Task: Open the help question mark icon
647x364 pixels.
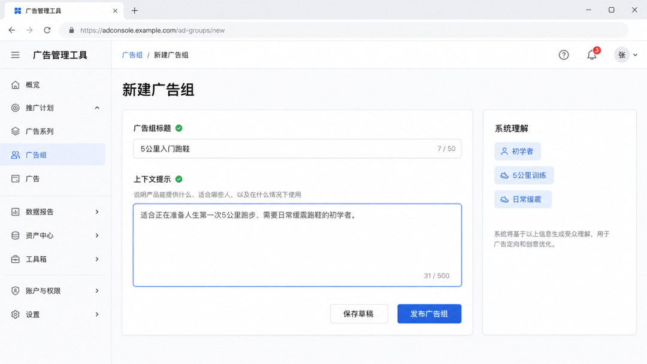Action: point(564,55)
